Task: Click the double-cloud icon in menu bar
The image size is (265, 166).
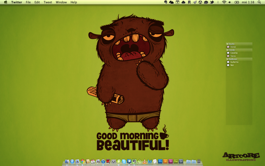Action: 171,2
